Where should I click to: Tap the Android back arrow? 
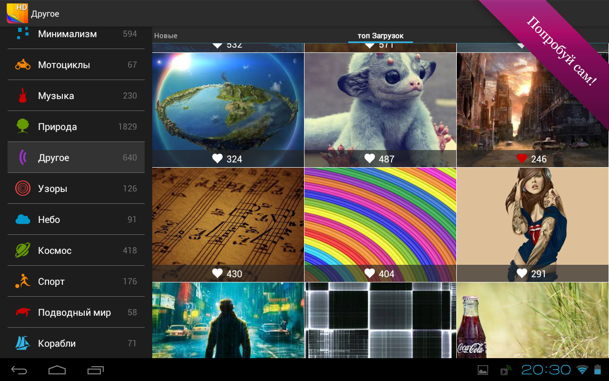point(20,370)
